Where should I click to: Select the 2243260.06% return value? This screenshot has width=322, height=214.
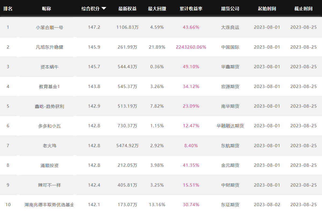click(x=191, y=47)
